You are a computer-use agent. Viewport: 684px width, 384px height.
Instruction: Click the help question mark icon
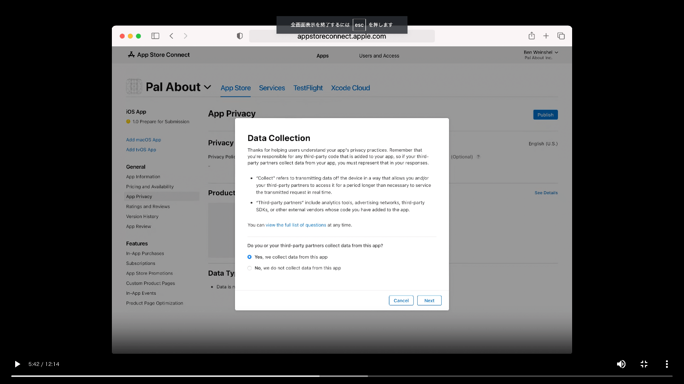click(x=478, y=157)
